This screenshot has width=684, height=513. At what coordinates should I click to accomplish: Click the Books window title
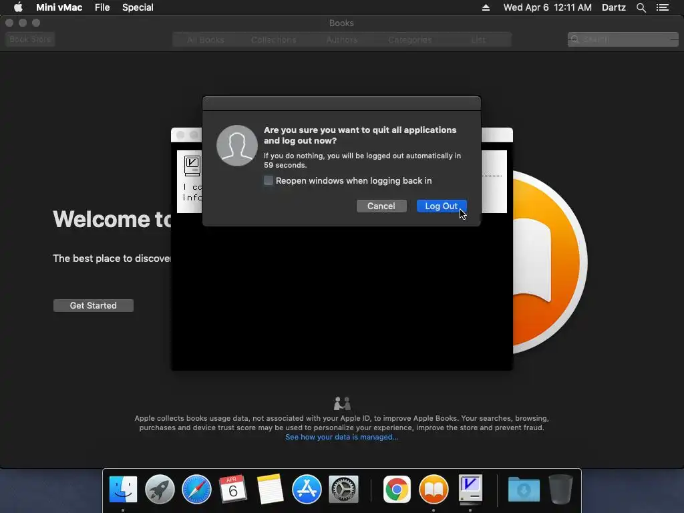(x=341, y=23)
